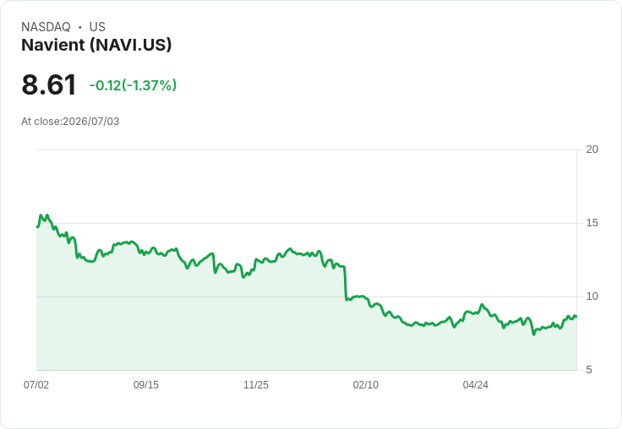The width and height of the screenshot is (622, 429).
Task: Click the US market label
Action: pos(97,27)
